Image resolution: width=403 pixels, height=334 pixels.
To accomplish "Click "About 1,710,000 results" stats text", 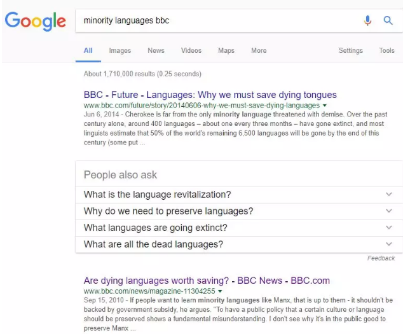I will (x=142, y=74).
